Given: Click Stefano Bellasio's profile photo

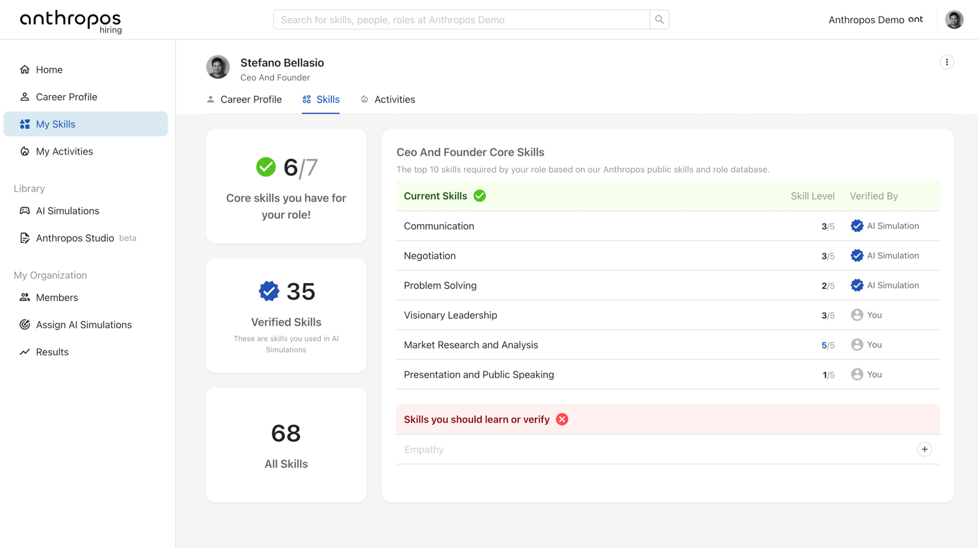Looking at the screenshot, I should pyautogui.click(x=218, y=67).
